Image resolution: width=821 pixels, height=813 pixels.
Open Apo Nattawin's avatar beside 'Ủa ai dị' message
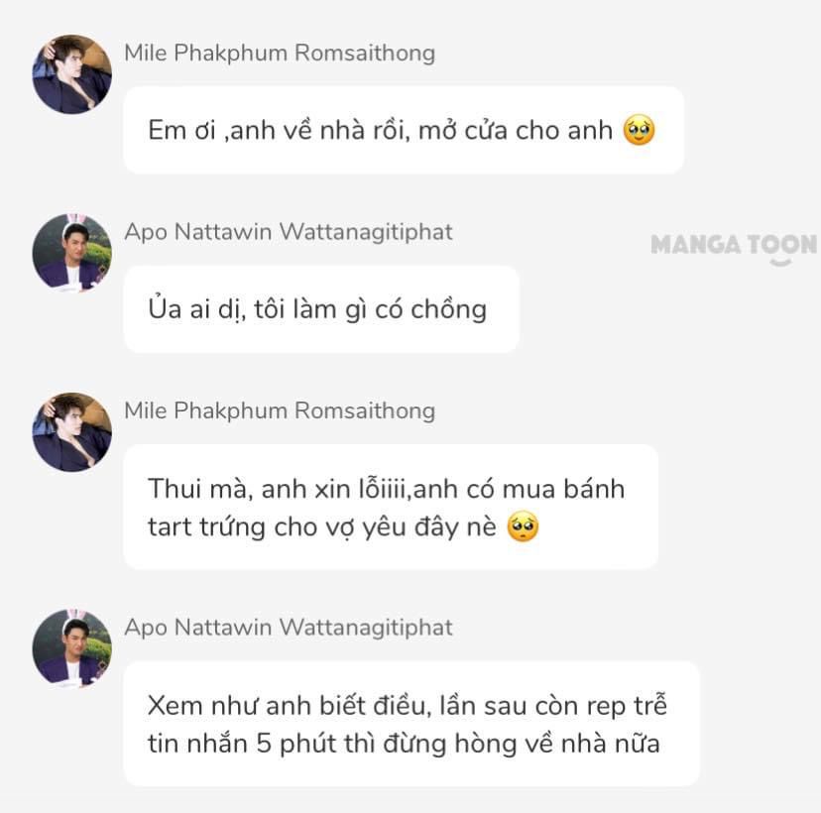pyautogui.click(x=72, y=254)
